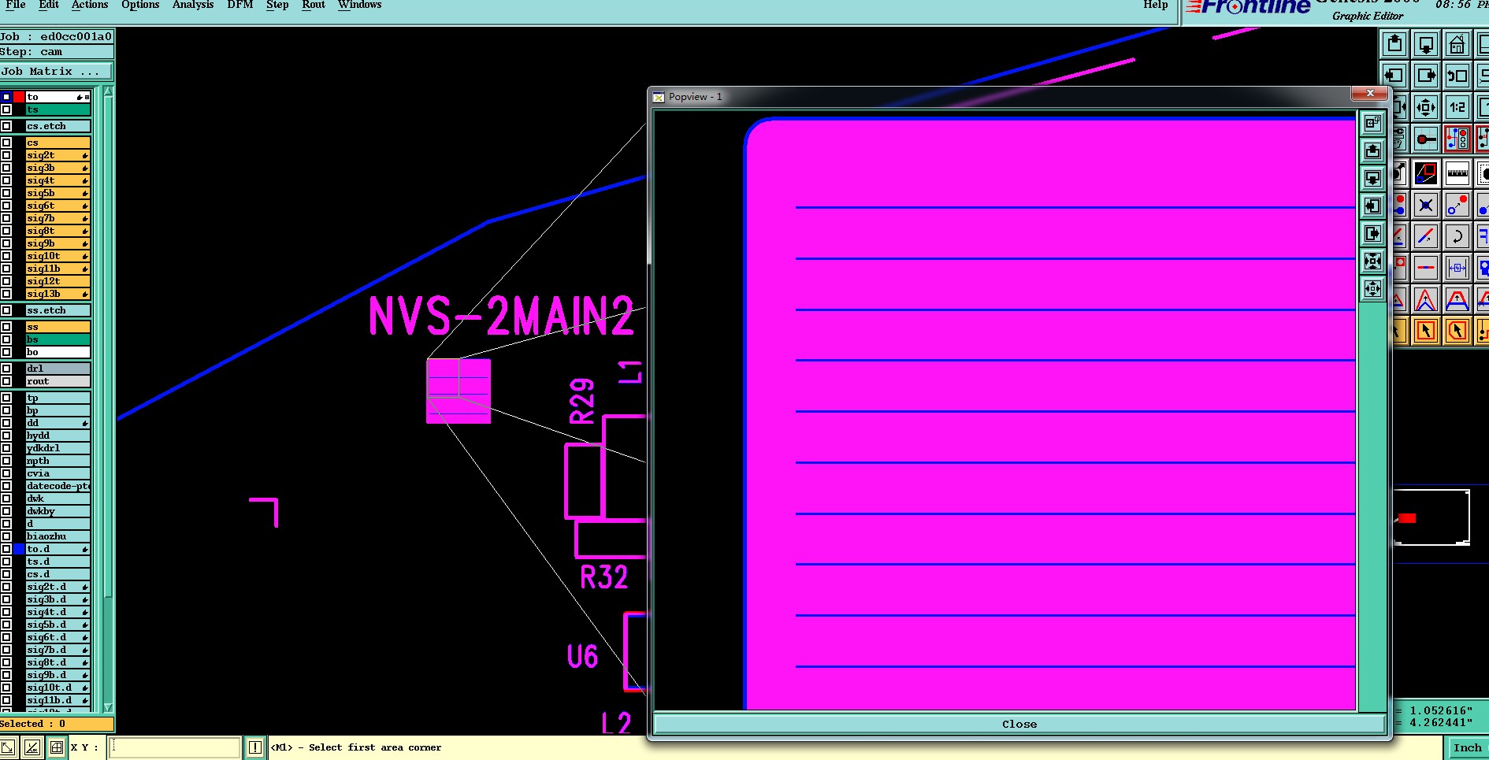This screenshot has height=760, width=1489.
Task: Select layer name datecode-pt
Action: [58, 486]
